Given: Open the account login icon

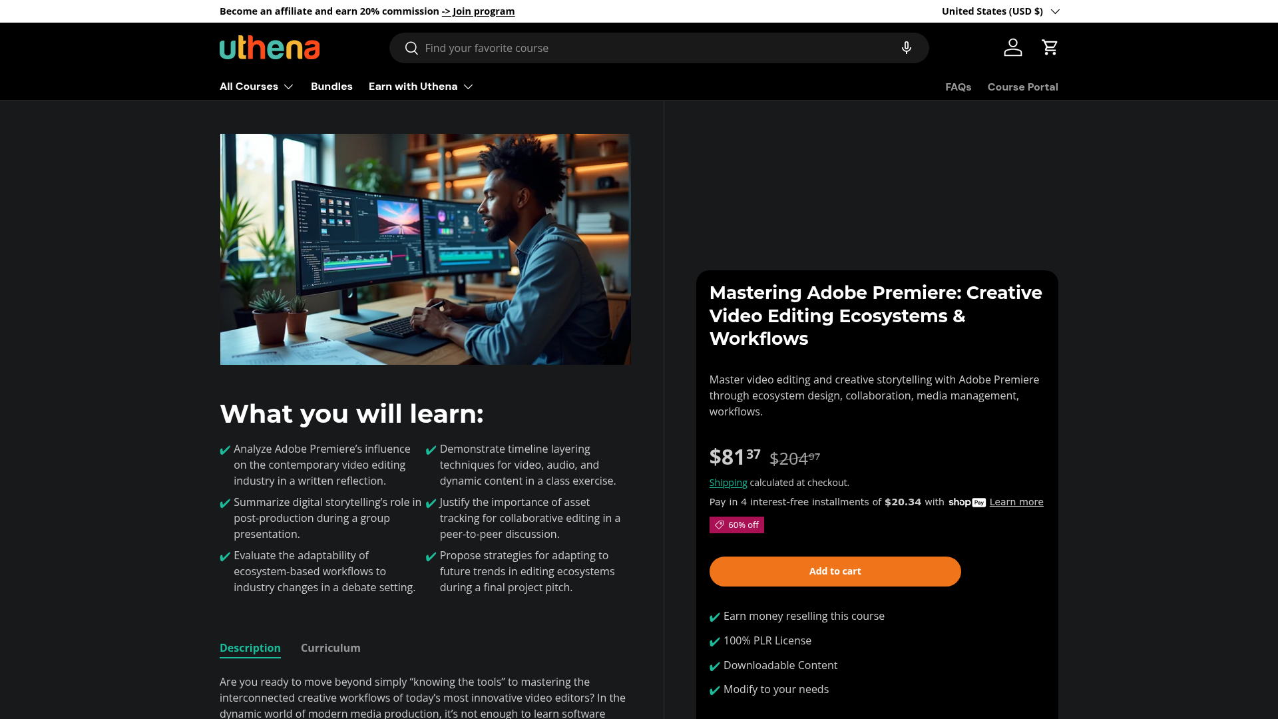Looking at the screenshot, I should click(x=1012, y=47).
